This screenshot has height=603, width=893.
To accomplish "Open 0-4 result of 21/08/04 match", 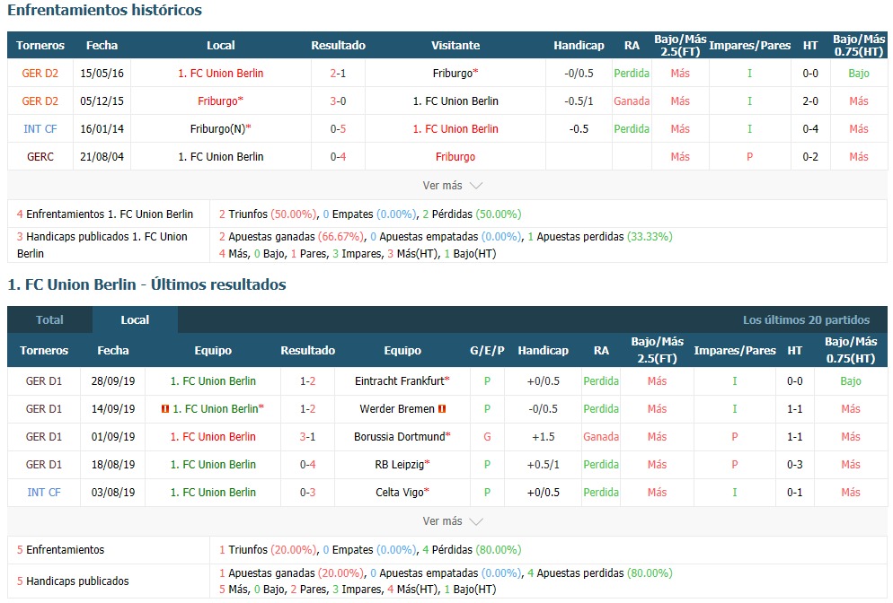I will pos(338,157).
